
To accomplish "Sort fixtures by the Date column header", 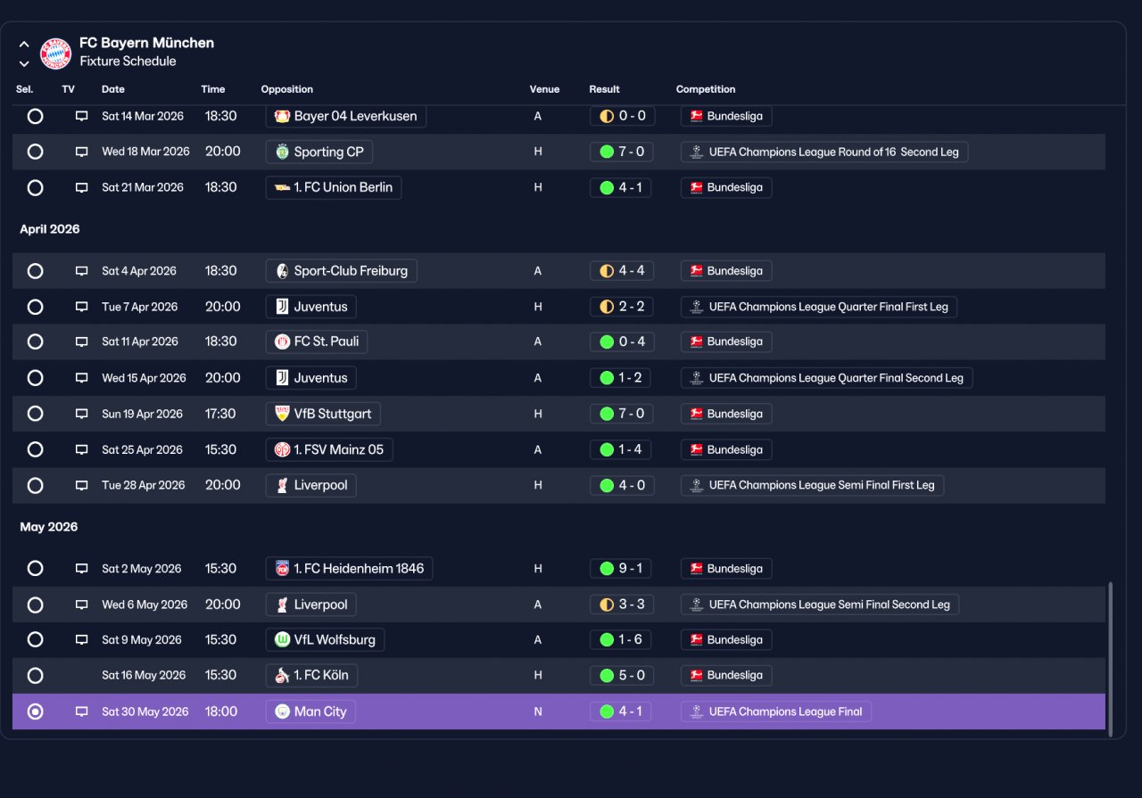I will tap(113, 89).
